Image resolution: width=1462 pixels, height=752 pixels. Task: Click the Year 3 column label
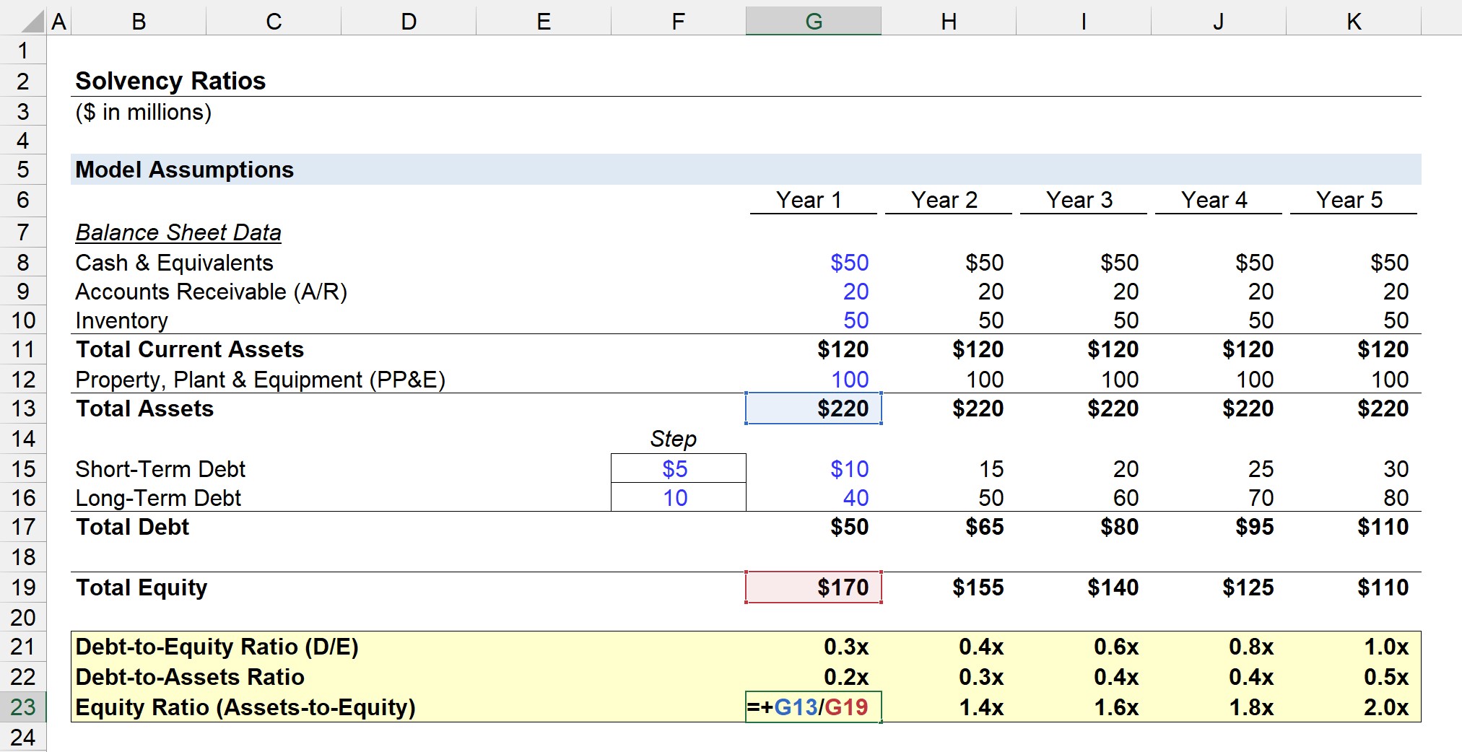pos(1079,200)
